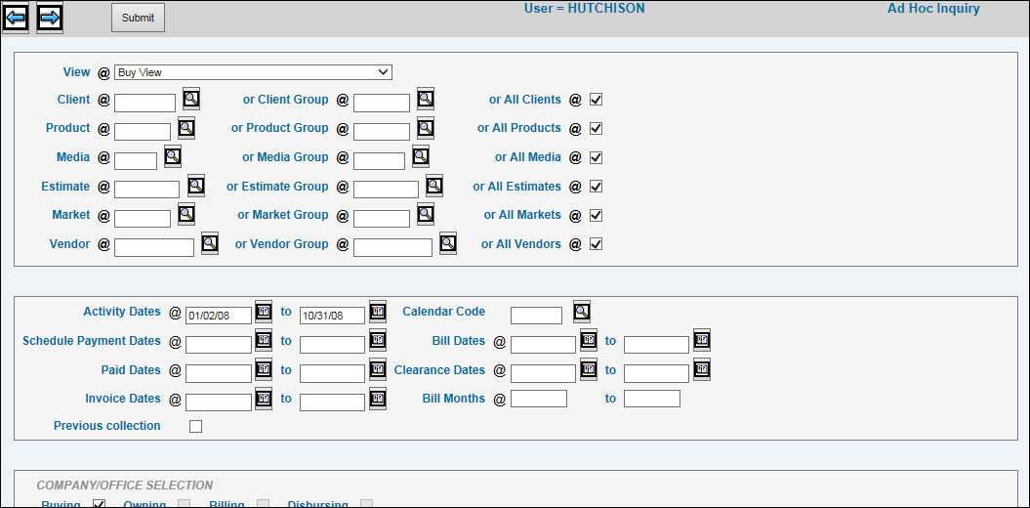Click the Client Group input field
This screenshot has width=1030, height=508.
[x=382, y=103]
